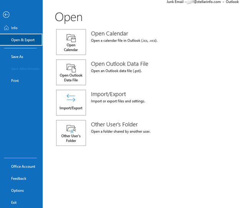The width and height of the screenshot is (246, 208).
Task: Click the 'Open Calendar' heading text
Action: 110,33
